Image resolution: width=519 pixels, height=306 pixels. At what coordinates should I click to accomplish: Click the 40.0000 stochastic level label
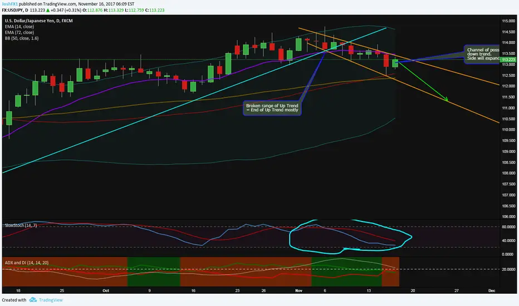click(508, 240)
